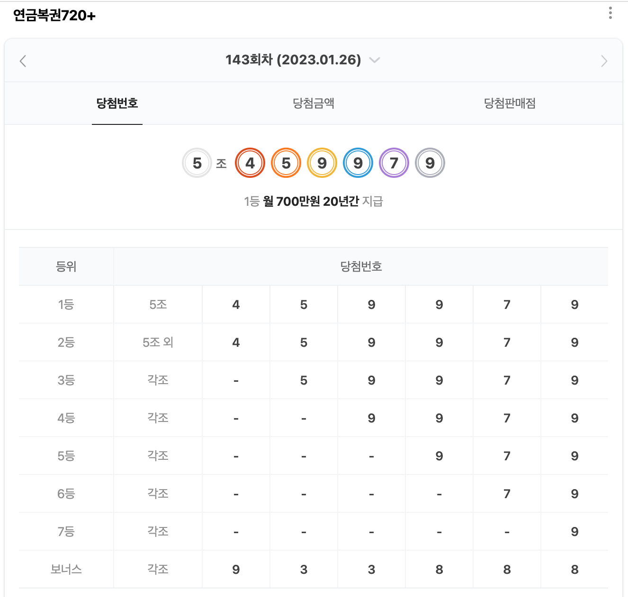Click digit 4 in the 1등 row
The height and width of the screenshot is (597, 628).
point(236,304)
